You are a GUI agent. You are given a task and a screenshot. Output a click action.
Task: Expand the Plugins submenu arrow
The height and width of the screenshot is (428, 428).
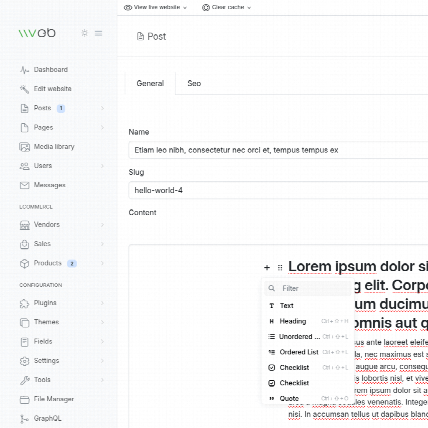(x=102, y=303)
